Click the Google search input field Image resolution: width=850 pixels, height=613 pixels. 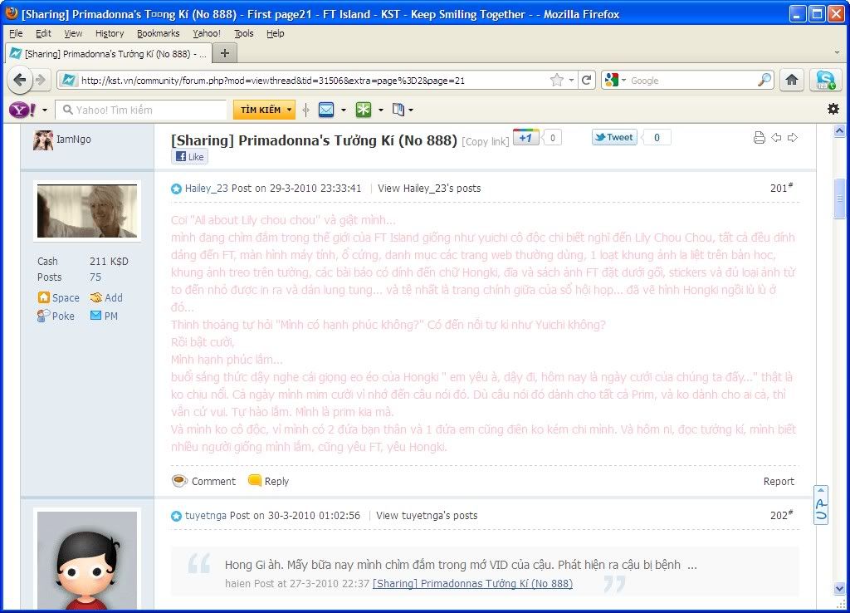693,81
